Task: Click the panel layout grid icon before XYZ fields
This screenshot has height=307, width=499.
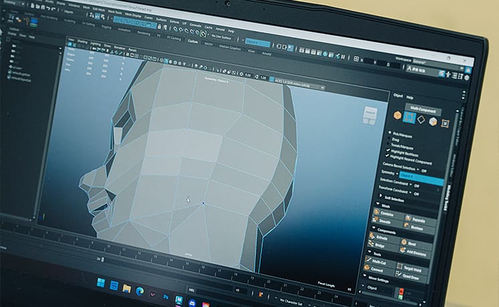Action: [x=356, y=59]
